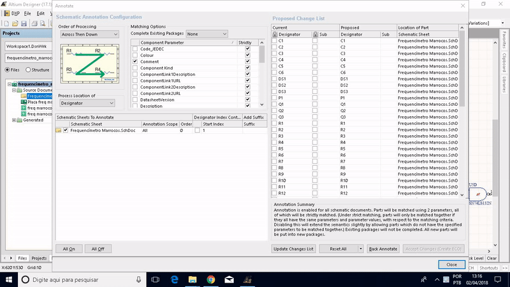Image resolution: width=510 pixels, height=287 pixels.
Task: Click the Reset All button
Action: (x=339, y=249)
